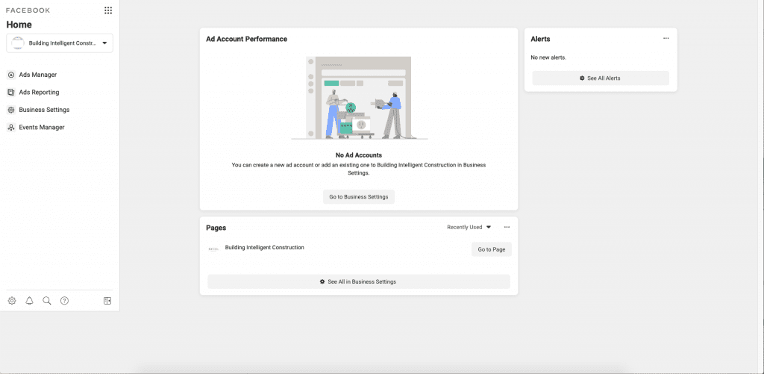Click the Ads Manager icon
This screenshot has height=374, width=764.
pos(11,75)
